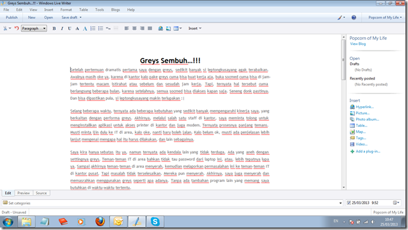Toggle underline formatting
408x230 pixels.
coord(70,28)
